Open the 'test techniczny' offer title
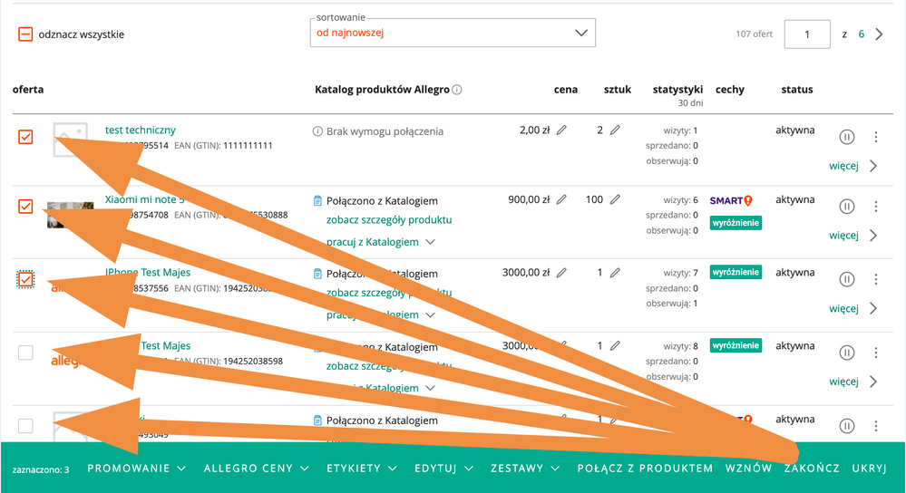 click(141, 130)
